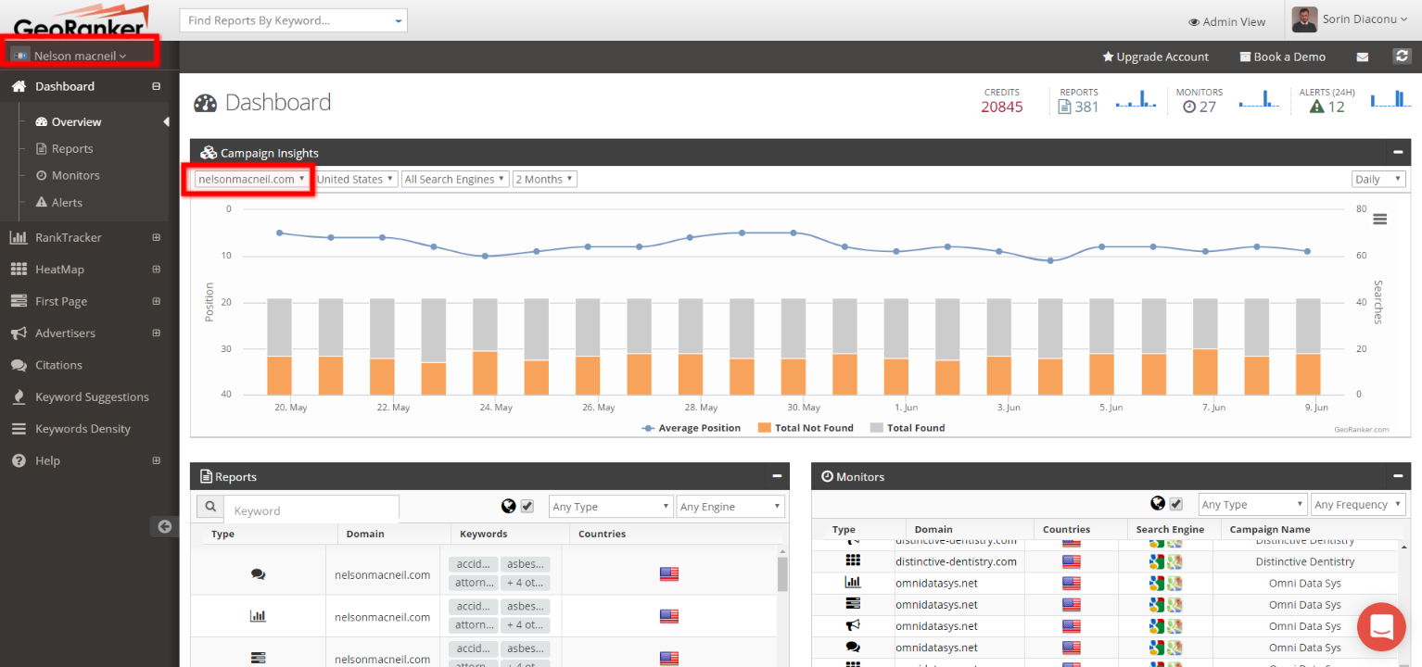This screenshot has height=667, width=1422.
Task: Collapse the Reports panel with minus button
Action: pos(777,476)
